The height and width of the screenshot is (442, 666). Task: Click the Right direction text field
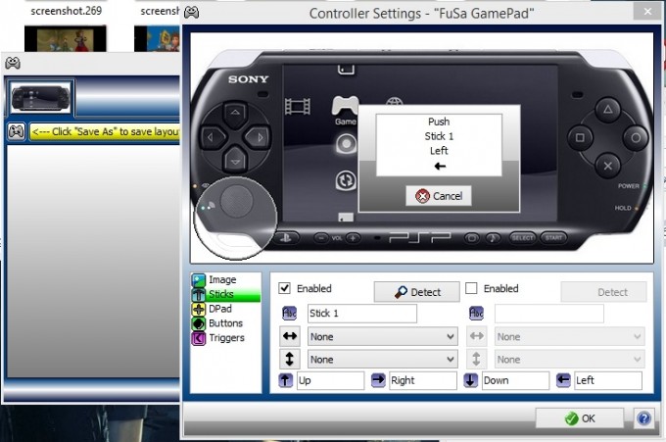[423, 381]
